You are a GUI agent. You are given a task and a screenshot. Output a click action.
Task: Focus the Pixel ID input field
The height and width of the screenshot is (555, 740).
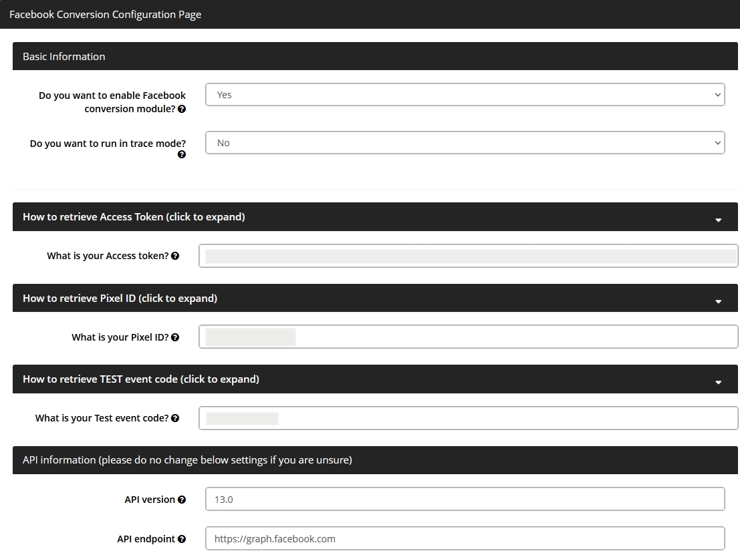pyautogui.click(x=468, y=337)
